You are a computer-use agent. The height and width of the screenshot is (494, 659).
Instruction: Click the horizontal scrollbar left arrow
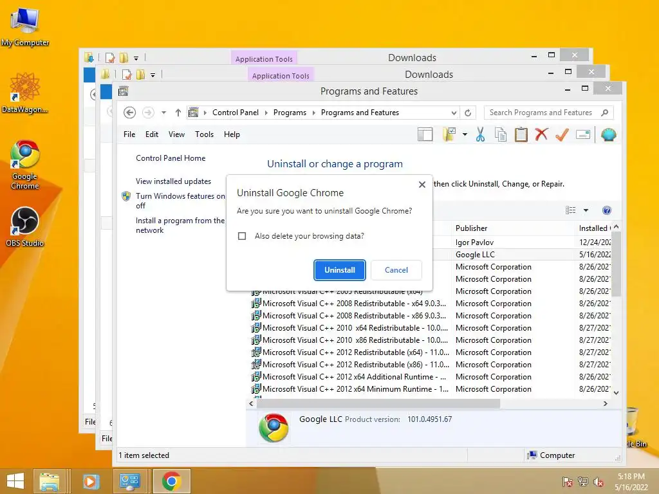pyautogui.click(x=251, y=403)
